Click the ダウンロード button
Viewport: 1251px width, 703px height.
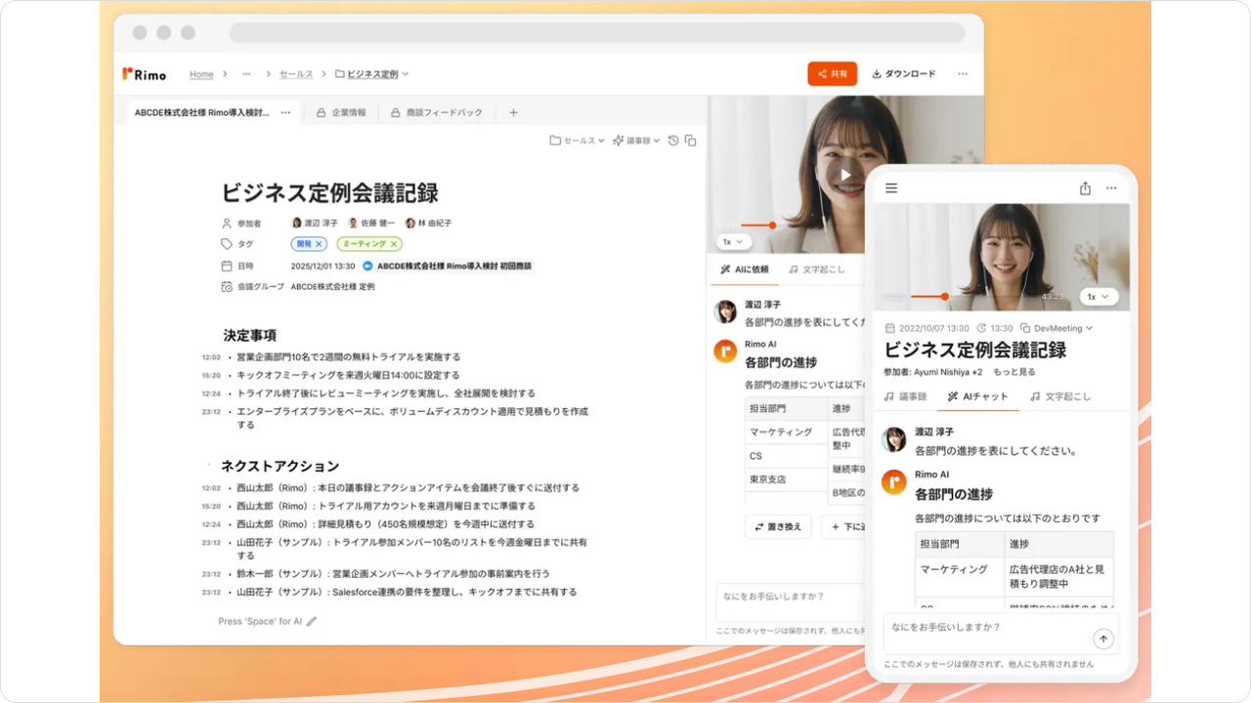click(903, 74)
